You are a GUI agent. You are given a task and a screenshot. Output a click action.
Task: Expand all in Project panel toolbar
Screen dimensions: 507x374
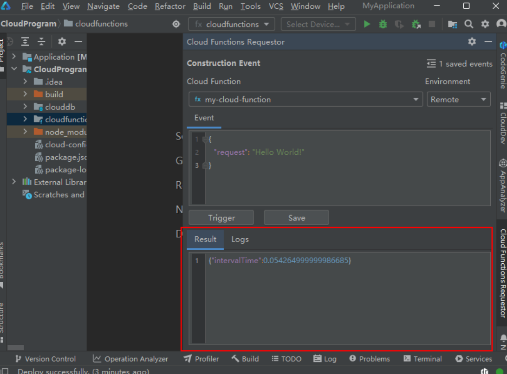(x=25, y=41)
